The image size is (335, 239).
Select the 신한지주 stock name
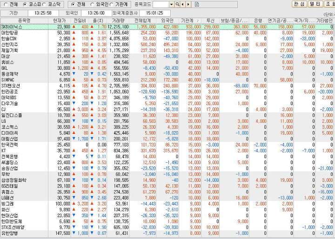10,45
